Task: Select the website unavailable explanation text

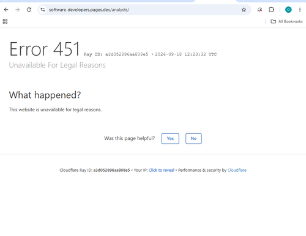Action: coord(55,109)
